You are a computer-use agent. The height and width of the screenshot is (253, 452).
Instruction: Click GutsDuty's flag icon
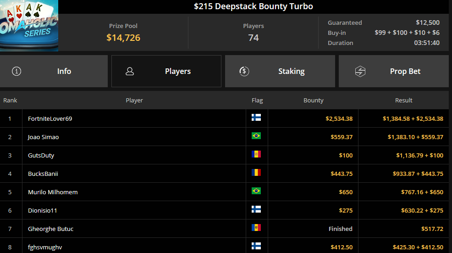click(x=256, y=154)
